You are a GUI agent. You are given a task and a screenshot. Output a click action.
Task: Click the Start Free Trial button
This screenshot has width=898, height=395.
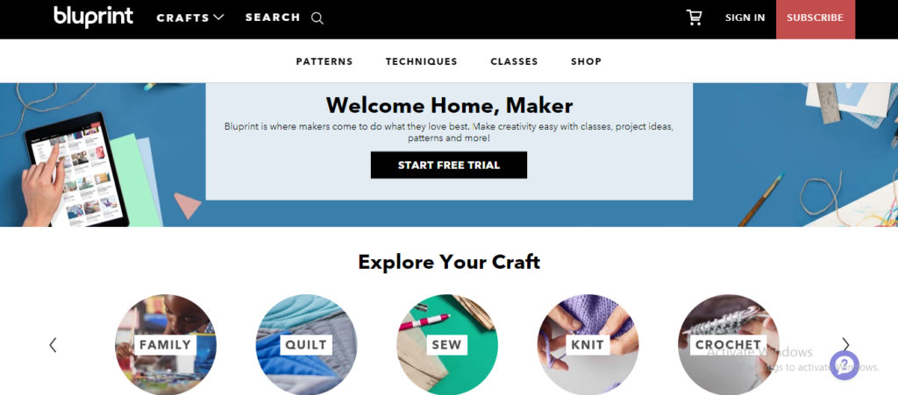point(449,166)
